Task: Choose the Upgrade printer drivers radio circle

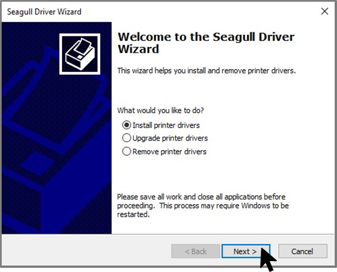Action: tap(127, 138)
